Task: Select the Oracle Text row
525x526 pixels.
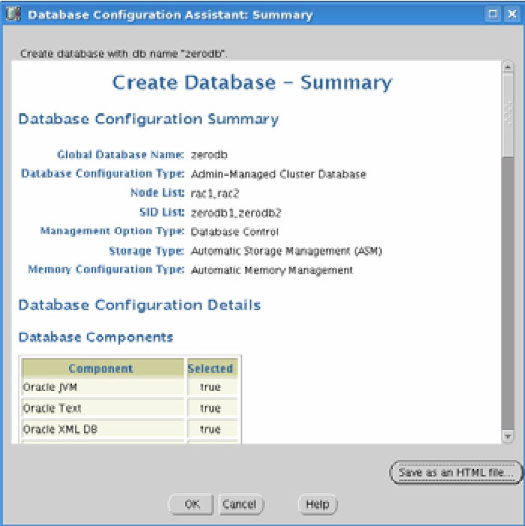Action: [x=103, y=408]
